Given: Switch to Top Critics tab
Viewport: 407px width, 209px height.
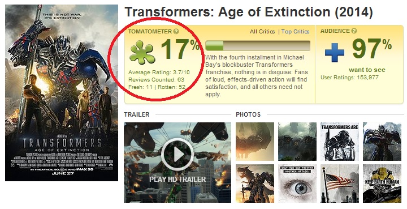Looking at the screenshot, I should [296, 32].
